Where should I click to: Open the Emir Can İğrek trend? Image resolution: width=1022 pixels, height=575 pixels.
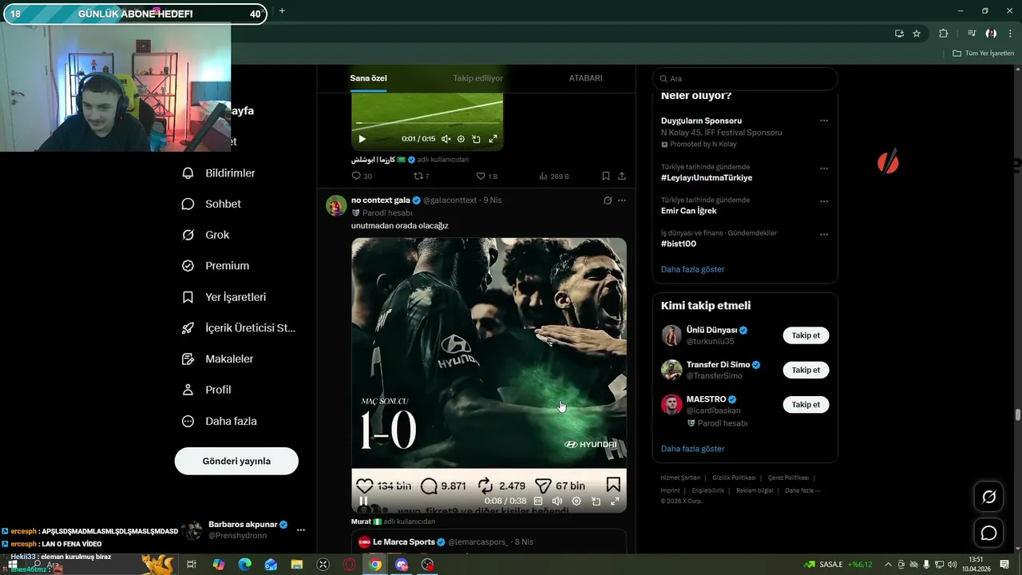pyautogui.click(x=689, y=211)
